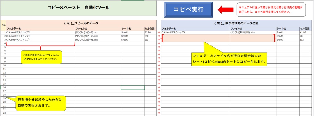Select the red manual instruction text box
Image resolution: width=314 pixels, height=116 pixels.
pyautogui.click(x=271, y=9)
